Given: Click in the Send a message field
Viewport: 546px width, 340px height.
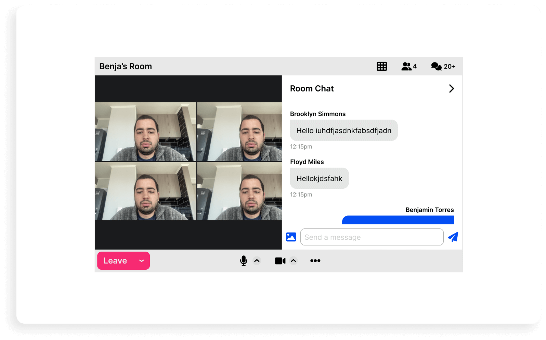Looking at the screenshot, I should pos(372,237).
